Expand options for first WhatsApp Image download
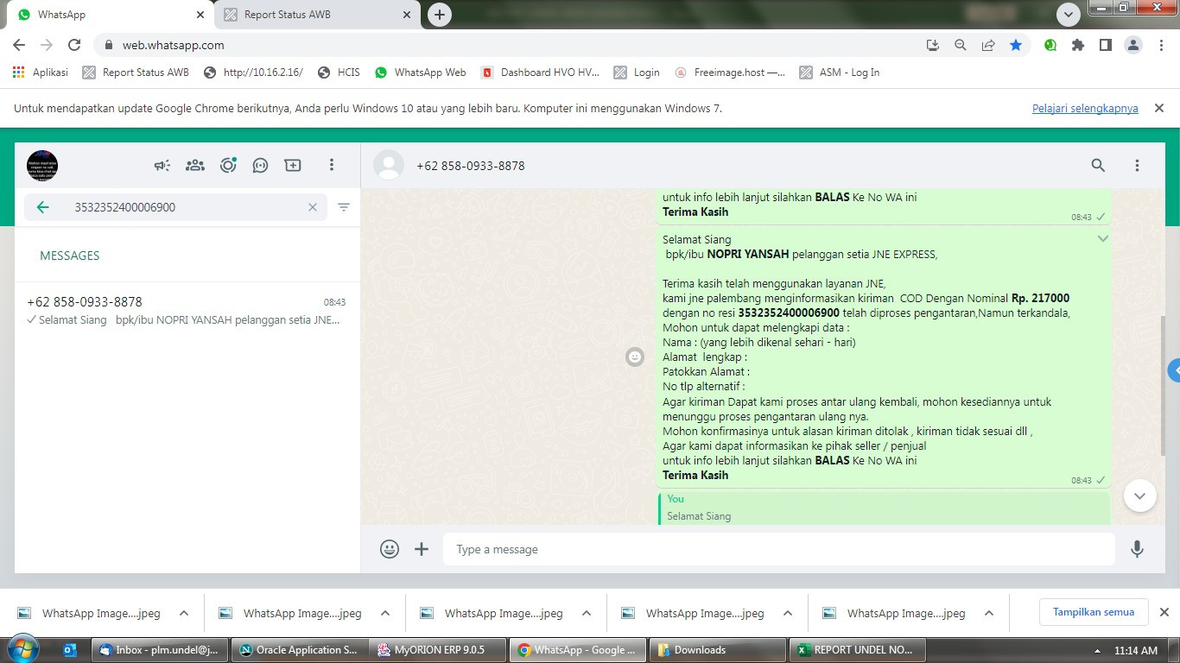 coord(184,613)
